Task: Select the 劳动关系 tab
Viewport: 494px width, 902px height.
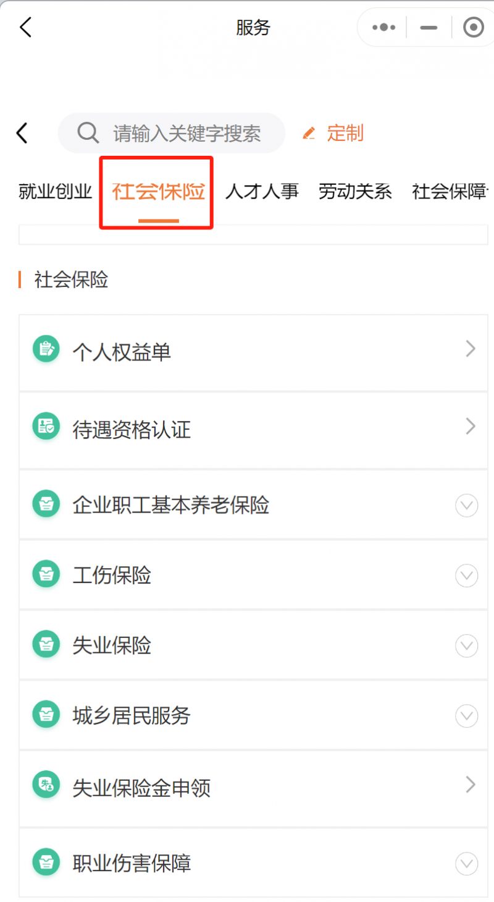Action: 355,192
